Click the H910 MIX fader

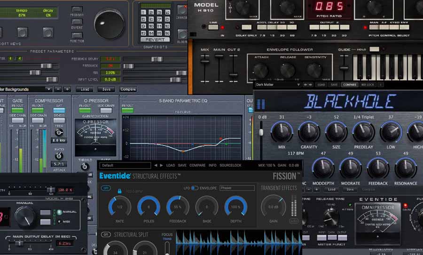click(x=204, y=60)
